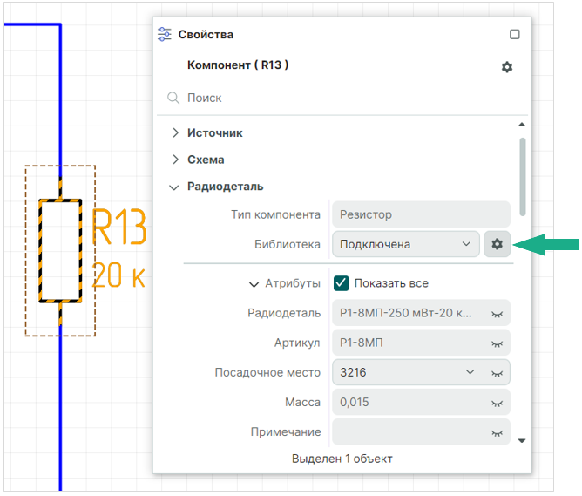Toggle visibility eye for Радиодеталь attribute
This screenshot has height=496, width=582.
[497, 315]
